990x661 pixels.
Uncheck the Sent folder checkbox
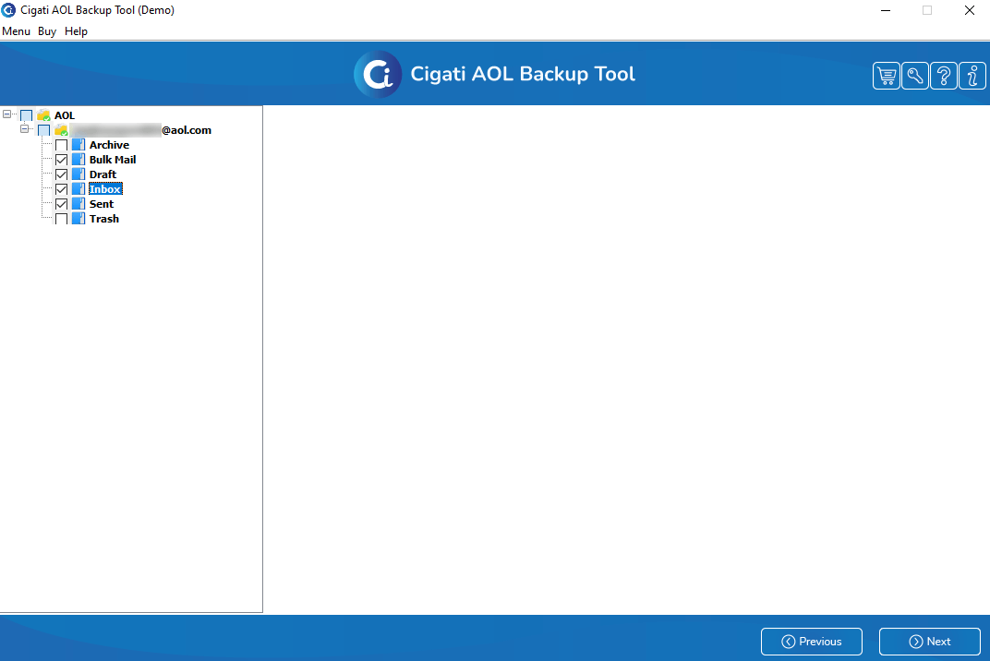click(x=61, y=204)
